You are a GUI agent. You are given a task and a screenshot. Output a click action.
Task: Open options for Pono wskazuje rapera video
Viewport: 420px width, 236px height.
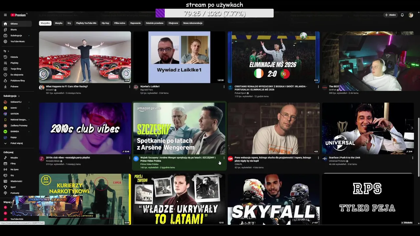pyautogui.click(x=318, y=158)
